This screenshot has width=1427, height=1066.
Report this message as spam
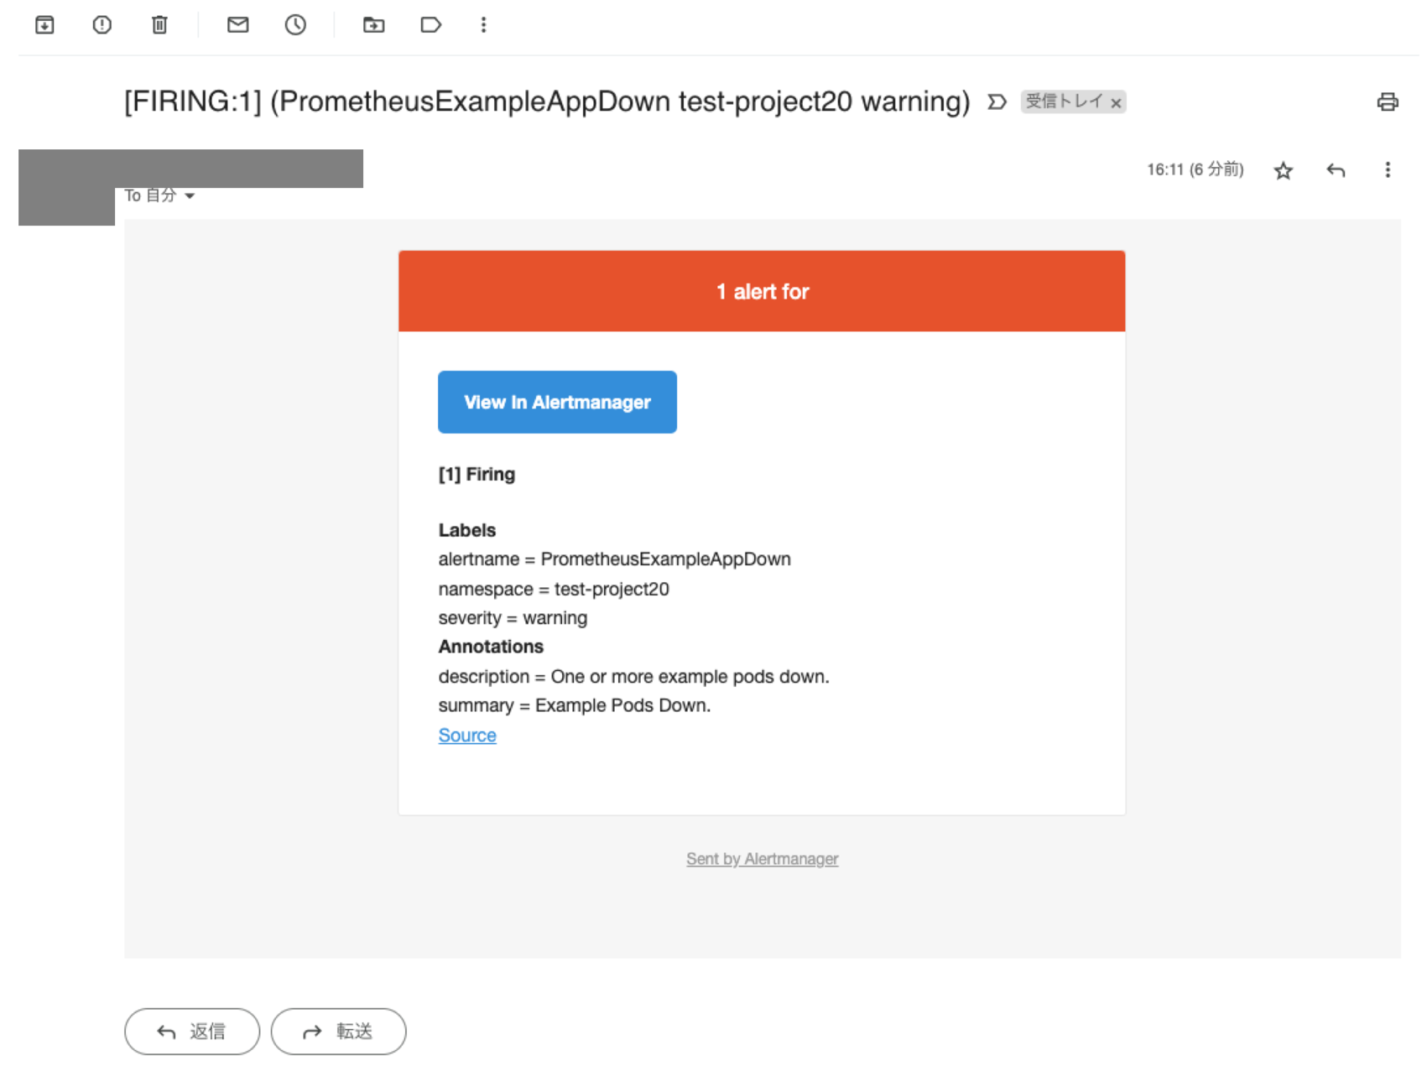click(102, 25)
